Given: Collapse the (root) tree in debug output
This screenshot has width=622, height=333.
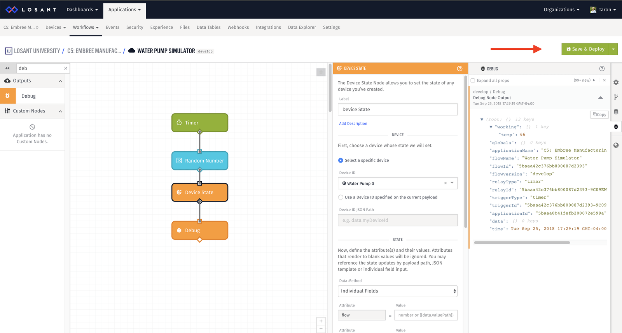Looking at the screenshot, I should point(482,119).
